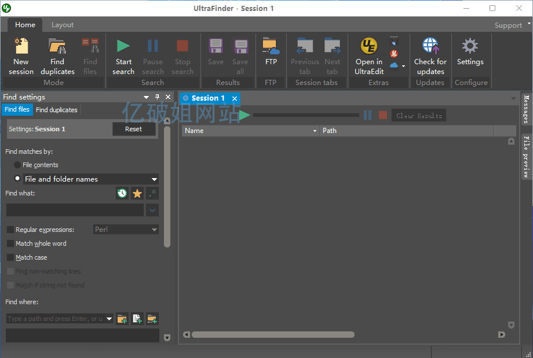Click the third folder icon under Find where
Screen dimensions: 533x358
click(152, 319)
